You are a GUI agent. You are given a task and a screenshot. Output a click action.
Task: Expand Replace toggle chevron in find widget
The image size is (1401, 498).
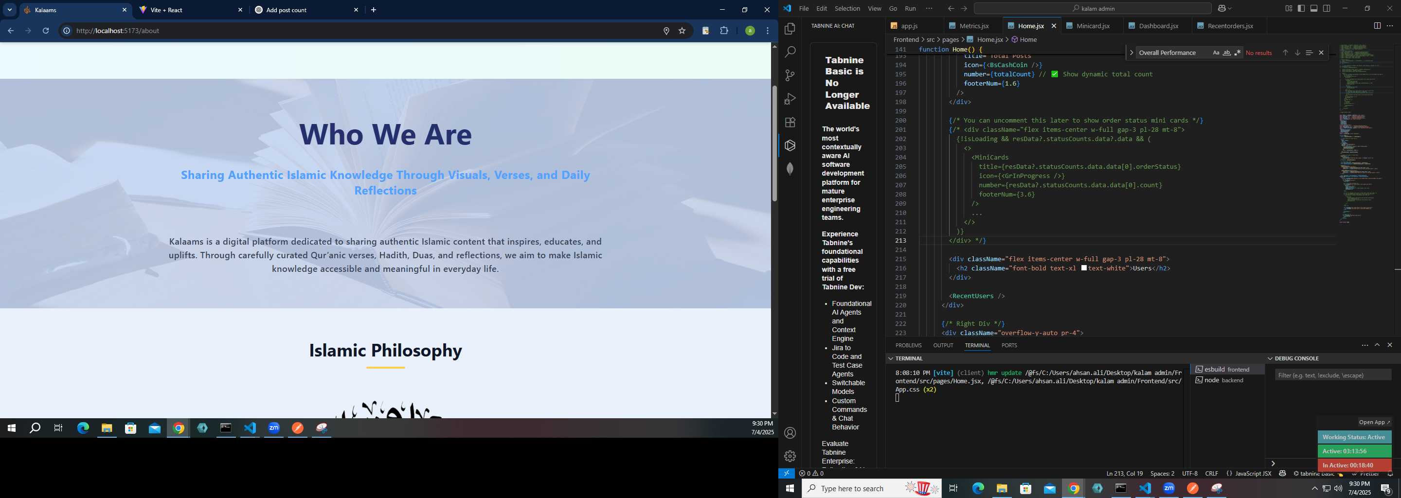click(1131, 53)
